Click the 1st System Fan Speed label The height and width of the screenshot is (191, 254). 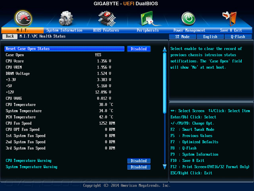(x=25, y=136)
